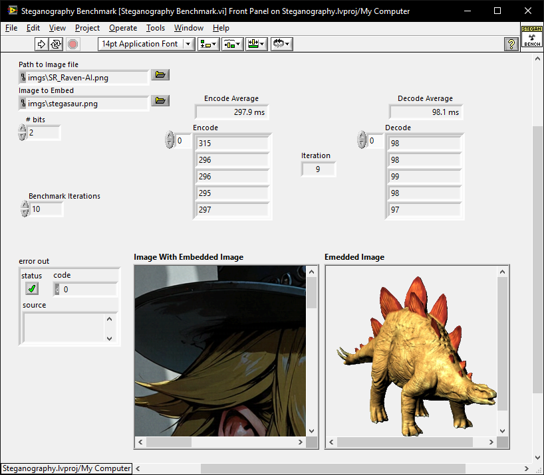
Task: Click the error out status indicator
Action: 32,288
